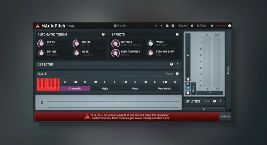267x145 pixels.
Task: Click the Stereo channel mode button
Action: point(193,88)
